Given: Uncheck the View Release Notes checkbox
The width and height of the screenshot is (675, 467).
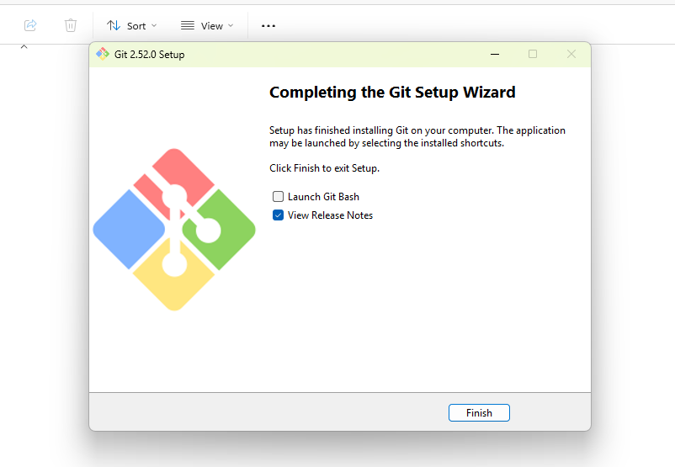Looking at the screenshot, I should pos(278,215).
